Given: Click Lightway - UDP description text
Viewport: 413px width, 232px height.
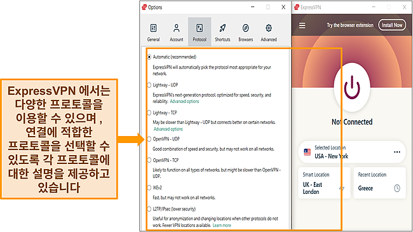Looking at the screenshot, I should pyautogui.click(x=212, y=98).
